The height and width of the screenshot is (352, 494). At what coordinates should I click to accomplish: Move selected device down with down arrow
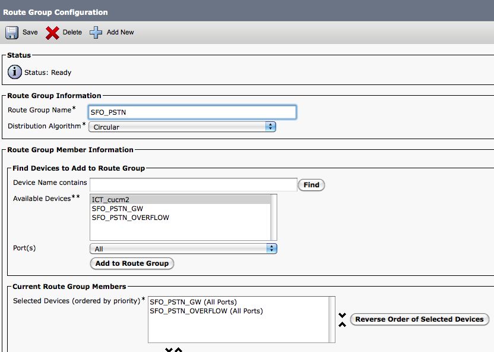[342, 315]
